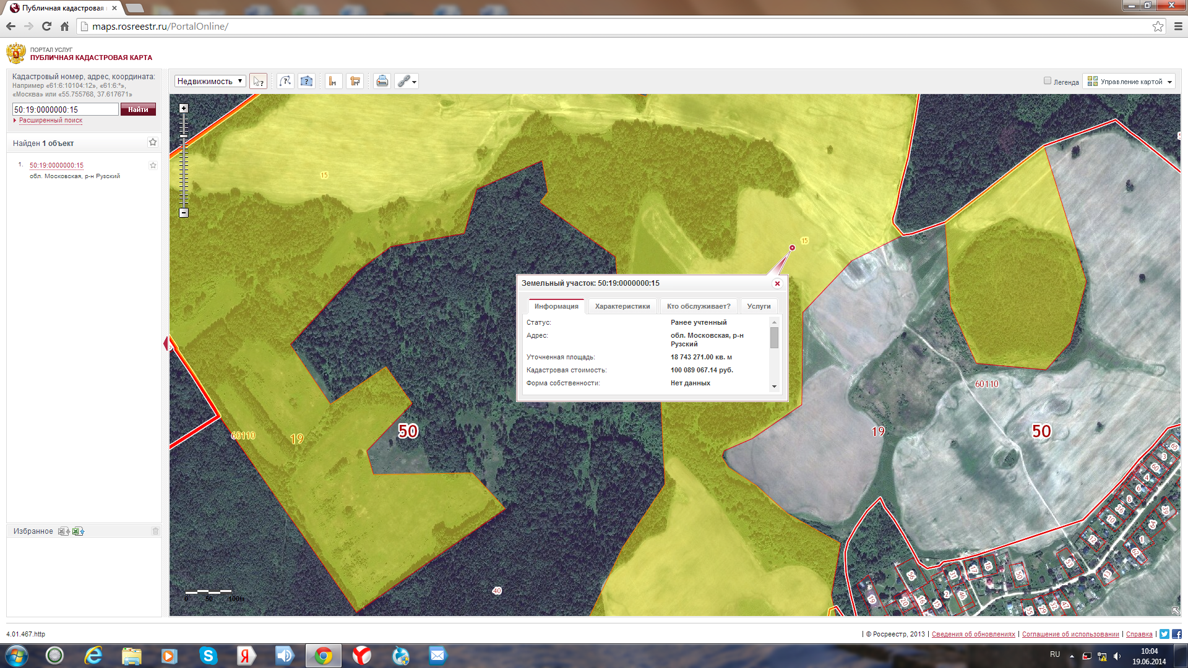The height and width of the screenshot is (668, 1188).
Task: Toggle the Легенда checkbox
Action: pos(1048,81)
